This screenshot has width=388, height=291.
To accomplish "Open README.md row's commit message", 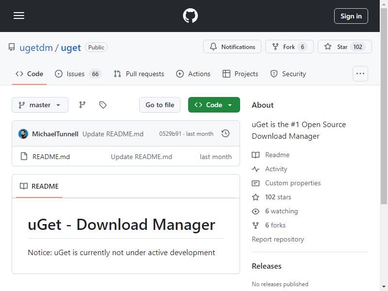I will point(141,157).
